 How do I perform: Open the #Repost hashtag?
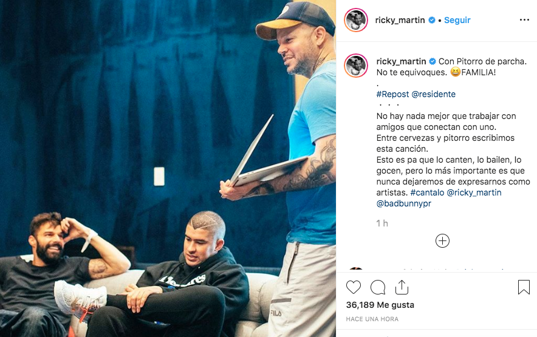(x=392, y=94)
